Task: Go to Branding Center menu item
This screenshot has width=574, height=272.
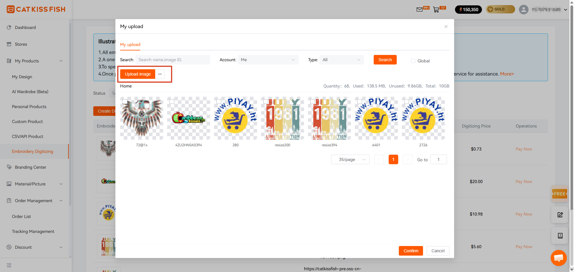Action: 30,167
